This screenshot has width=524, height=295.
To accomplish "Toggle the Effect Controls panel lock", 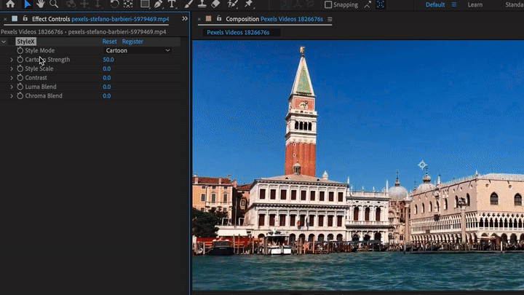I will point(25,19).
